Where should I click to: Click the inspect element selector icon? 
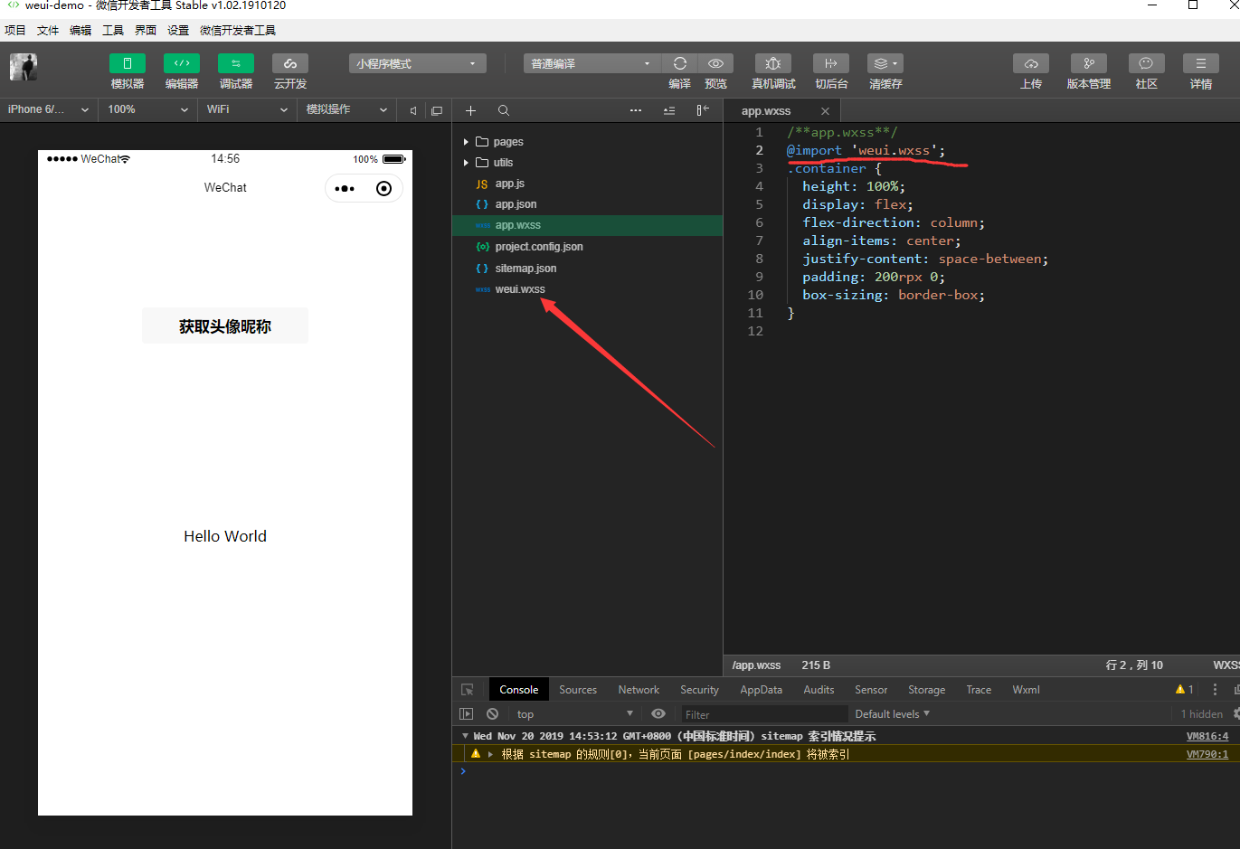point(468,690)
